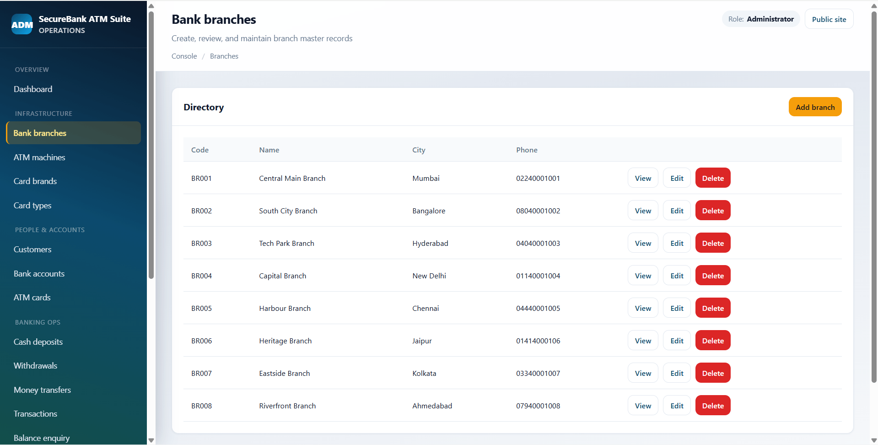View Capital Branch record
The width and height of the screenshot is (878, 445).
tap(643, 276)
